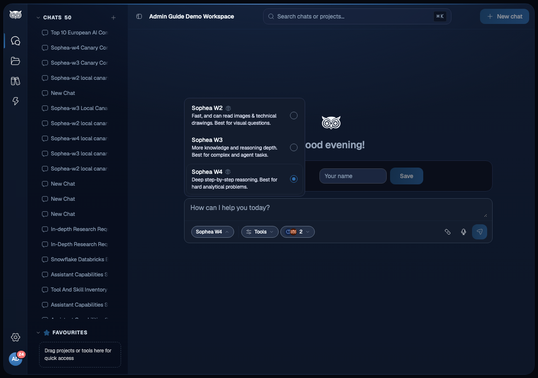Viewport: 538px width, 378px height.
Task: Click the selected Sophea W4 radio button
Action: coord(294,179)
